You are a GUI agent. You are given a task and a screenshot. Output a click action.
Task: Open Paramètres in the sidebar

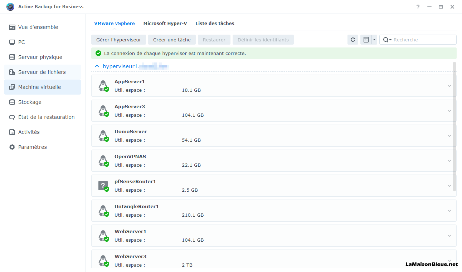[x=43, y=147]
